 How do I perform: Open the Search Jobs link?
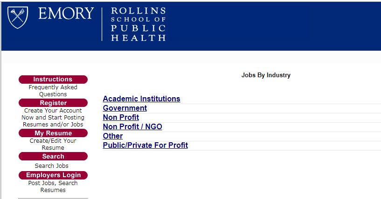click(52, 166)
